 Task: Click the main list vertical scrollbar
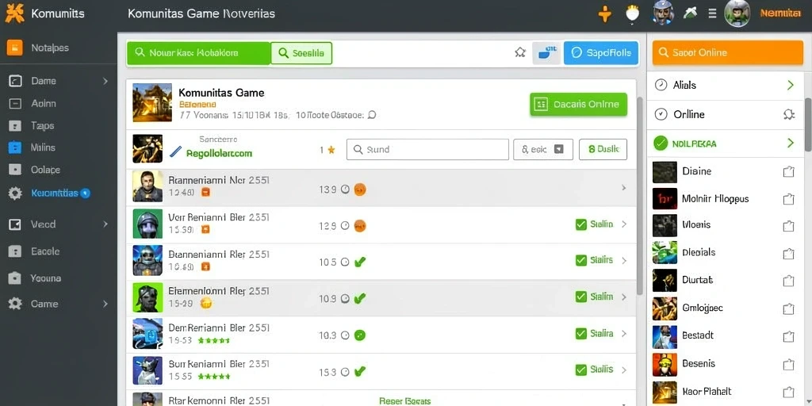pos(640,194)
